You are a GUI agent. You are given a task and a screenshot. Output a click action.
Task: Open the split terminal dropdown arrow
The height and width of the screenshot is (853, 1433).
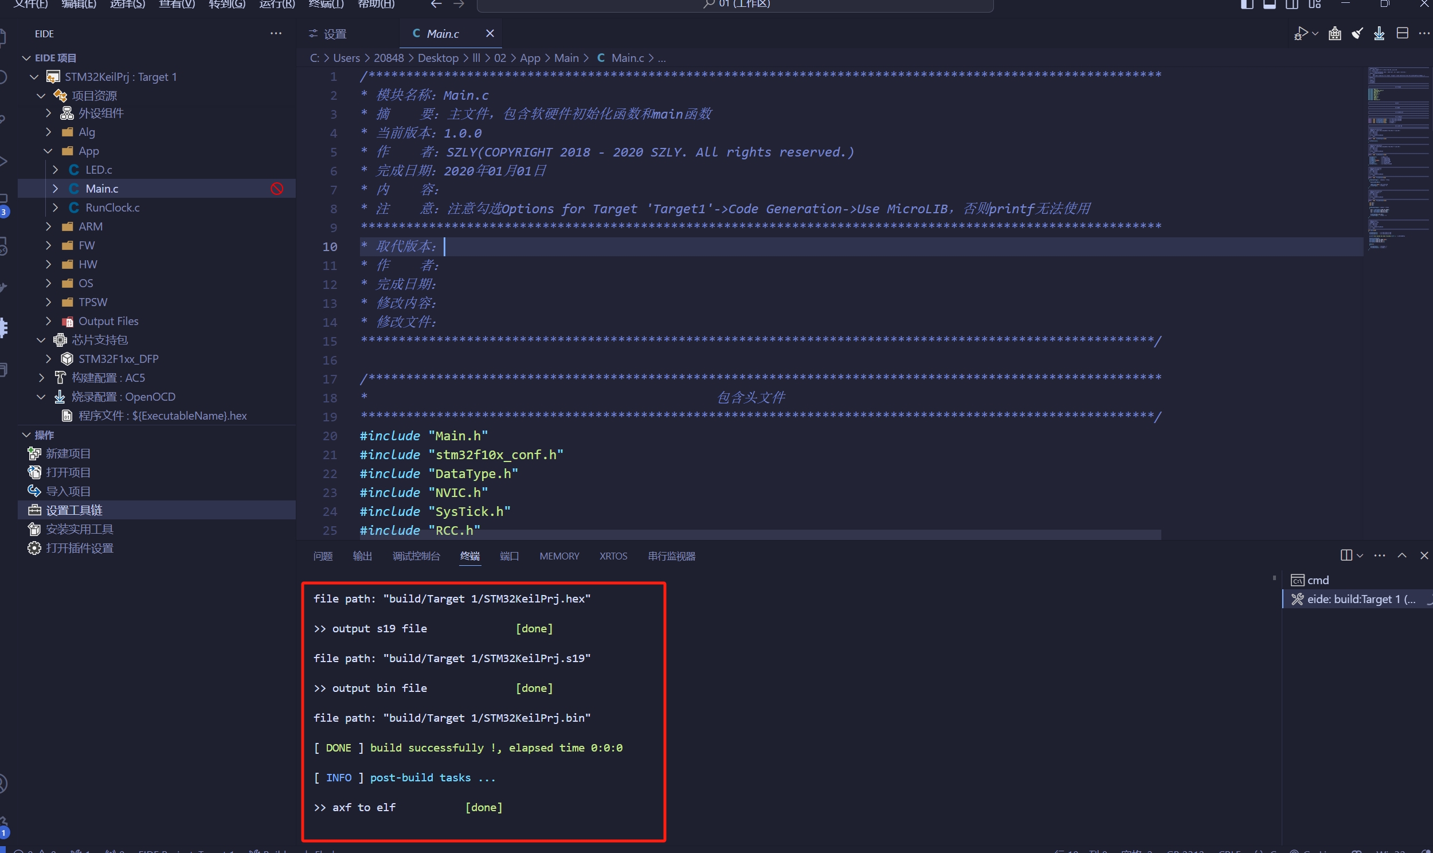pos(1360,555)
